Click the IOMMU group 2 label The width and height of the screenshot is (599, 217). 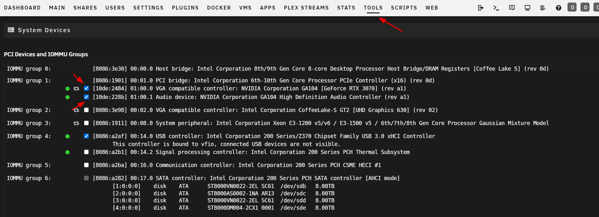click(x=29, y=110)
